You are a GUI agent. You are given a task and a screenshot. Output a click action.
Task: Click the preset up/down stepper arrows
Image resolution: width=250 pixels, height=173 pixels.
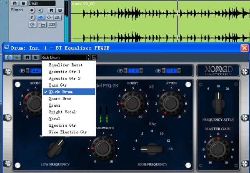[88, 58]
